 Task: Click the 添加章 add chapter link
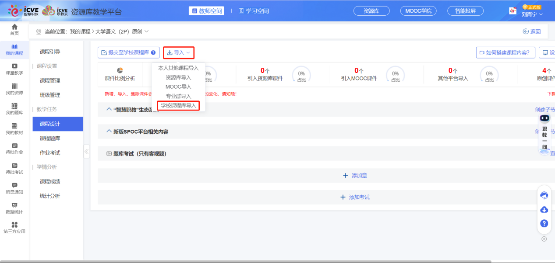(355, 176)
